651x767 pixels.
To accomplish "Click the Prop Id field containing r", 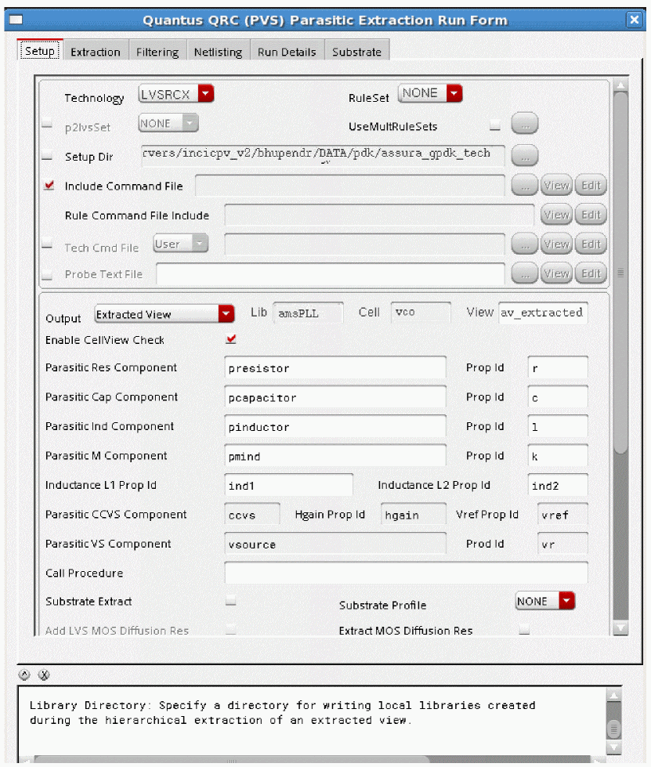I will pos(558,368).
